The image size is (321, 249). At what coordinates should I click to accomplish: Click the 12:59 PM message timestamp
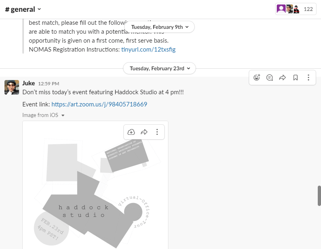(x=49, y=84)
